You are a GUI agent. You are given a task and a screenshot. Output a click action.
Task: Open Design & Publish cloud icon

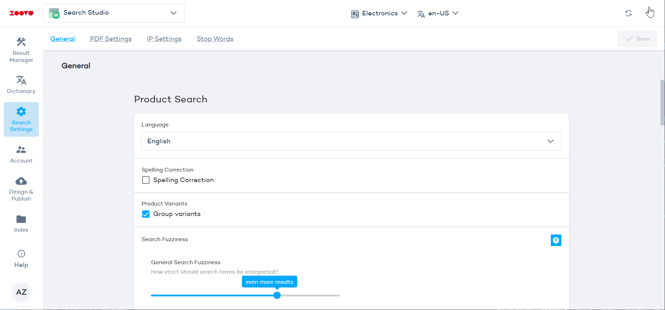21,181
